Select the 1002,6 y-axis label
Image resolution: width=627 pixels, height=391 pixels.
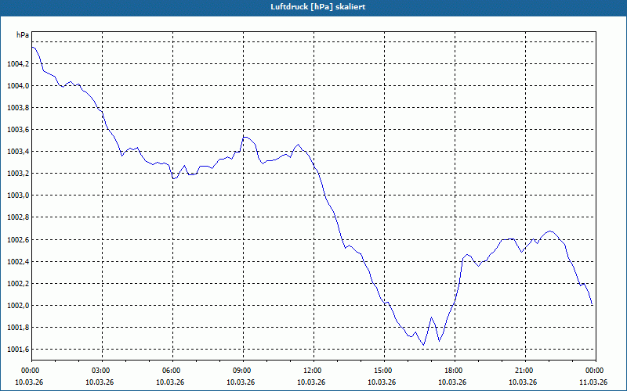click(x=18, y=240)
